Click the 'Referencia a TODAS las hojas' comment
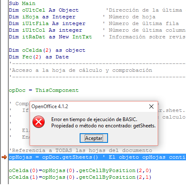 pyautogui.click(x=80, y=150)
